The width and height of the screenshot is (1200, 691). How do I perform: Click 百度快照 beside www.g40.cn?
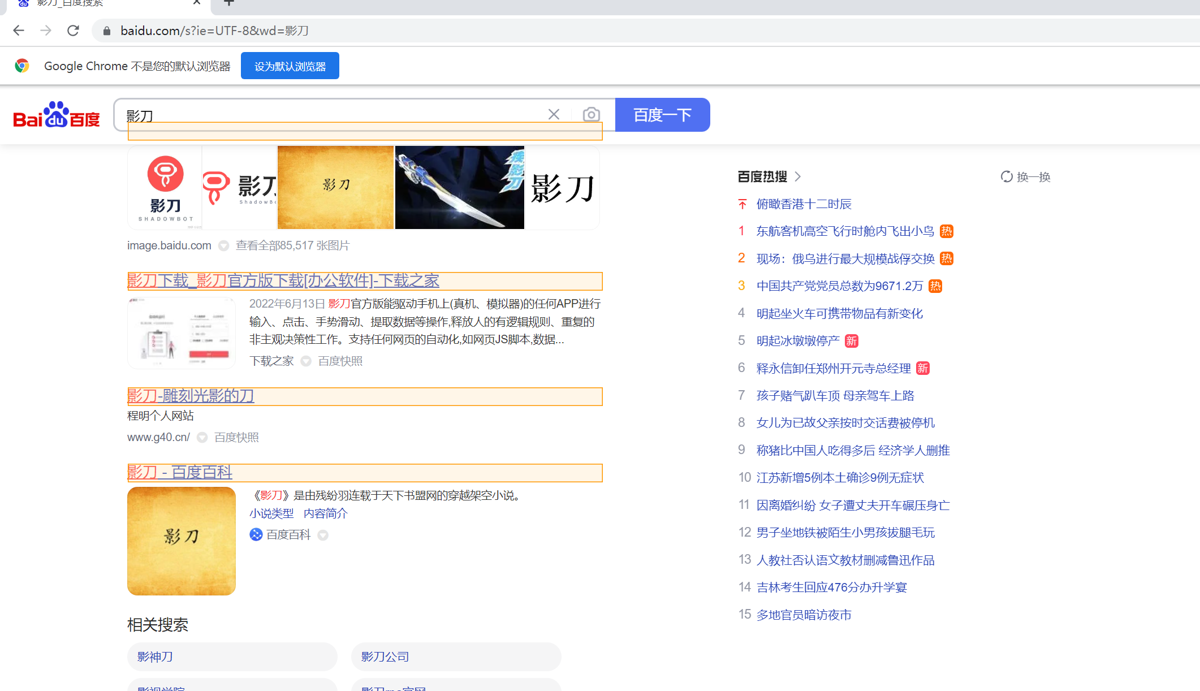click(236, 437)
